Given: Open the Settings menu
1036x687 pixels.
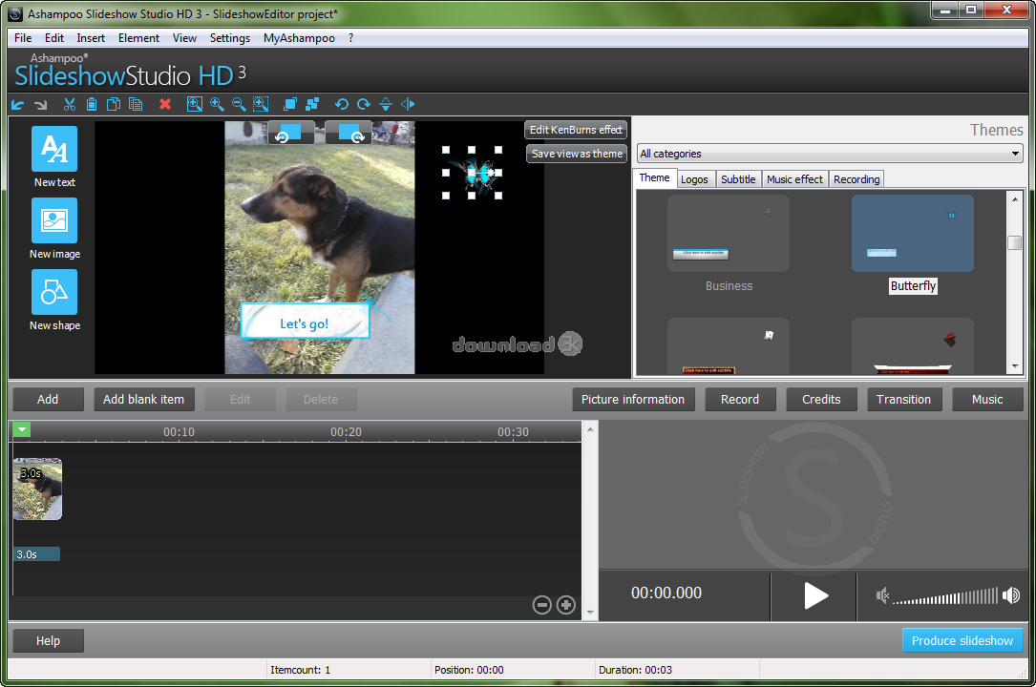Looking at the screenshot, I should [230, 38].
